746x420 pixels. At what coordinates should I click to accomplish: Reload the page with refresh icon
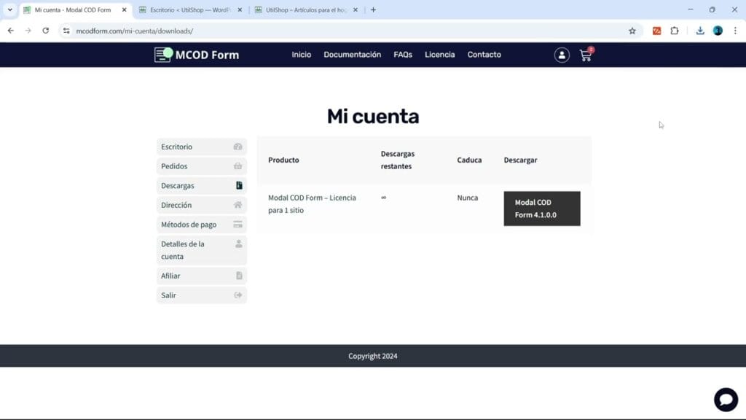46,31
